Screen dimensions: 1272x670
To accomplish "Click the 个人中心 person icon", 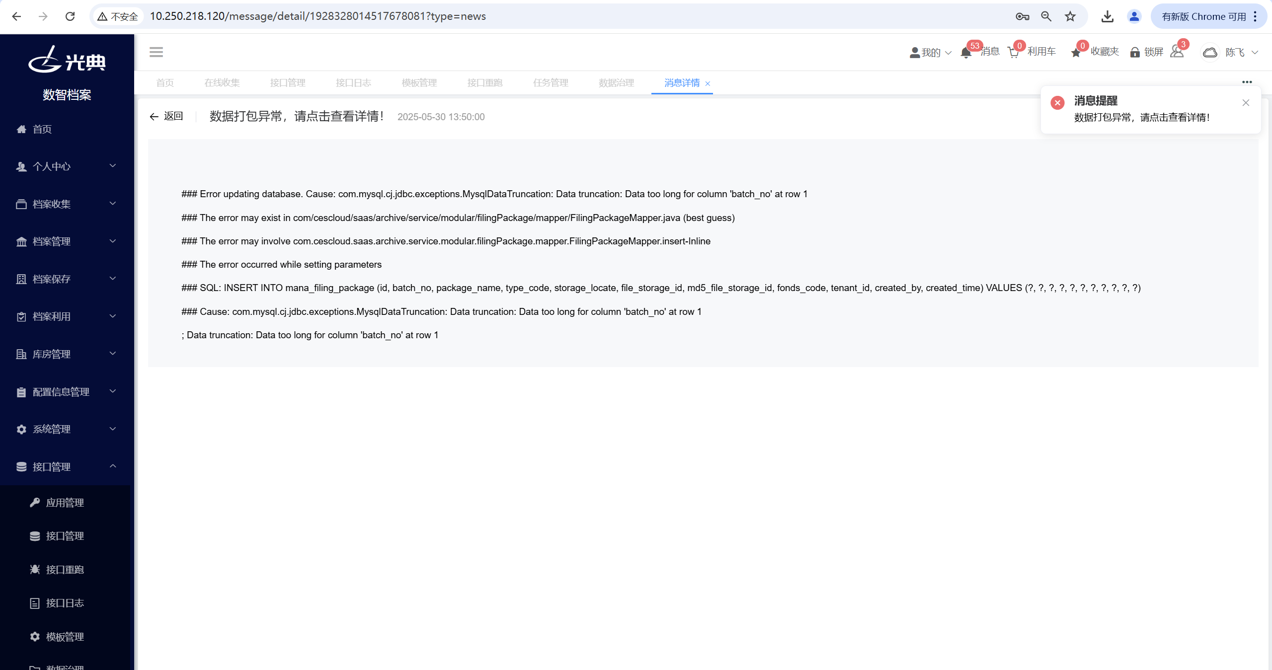I will [21, 167].
